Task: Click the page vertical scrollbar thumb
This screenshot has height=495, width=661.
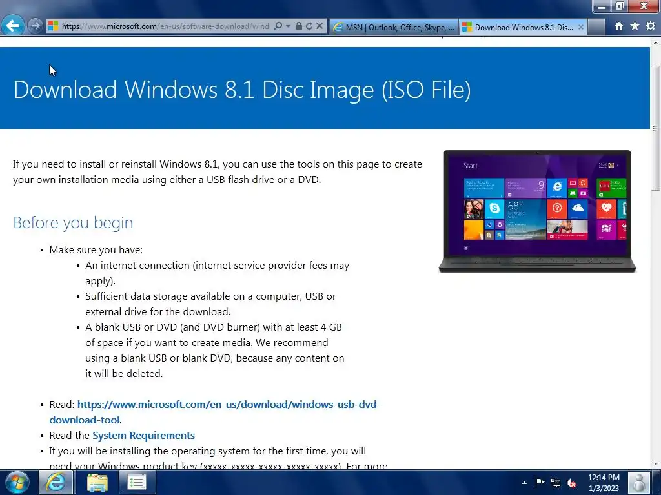Action: click(656, 128)
